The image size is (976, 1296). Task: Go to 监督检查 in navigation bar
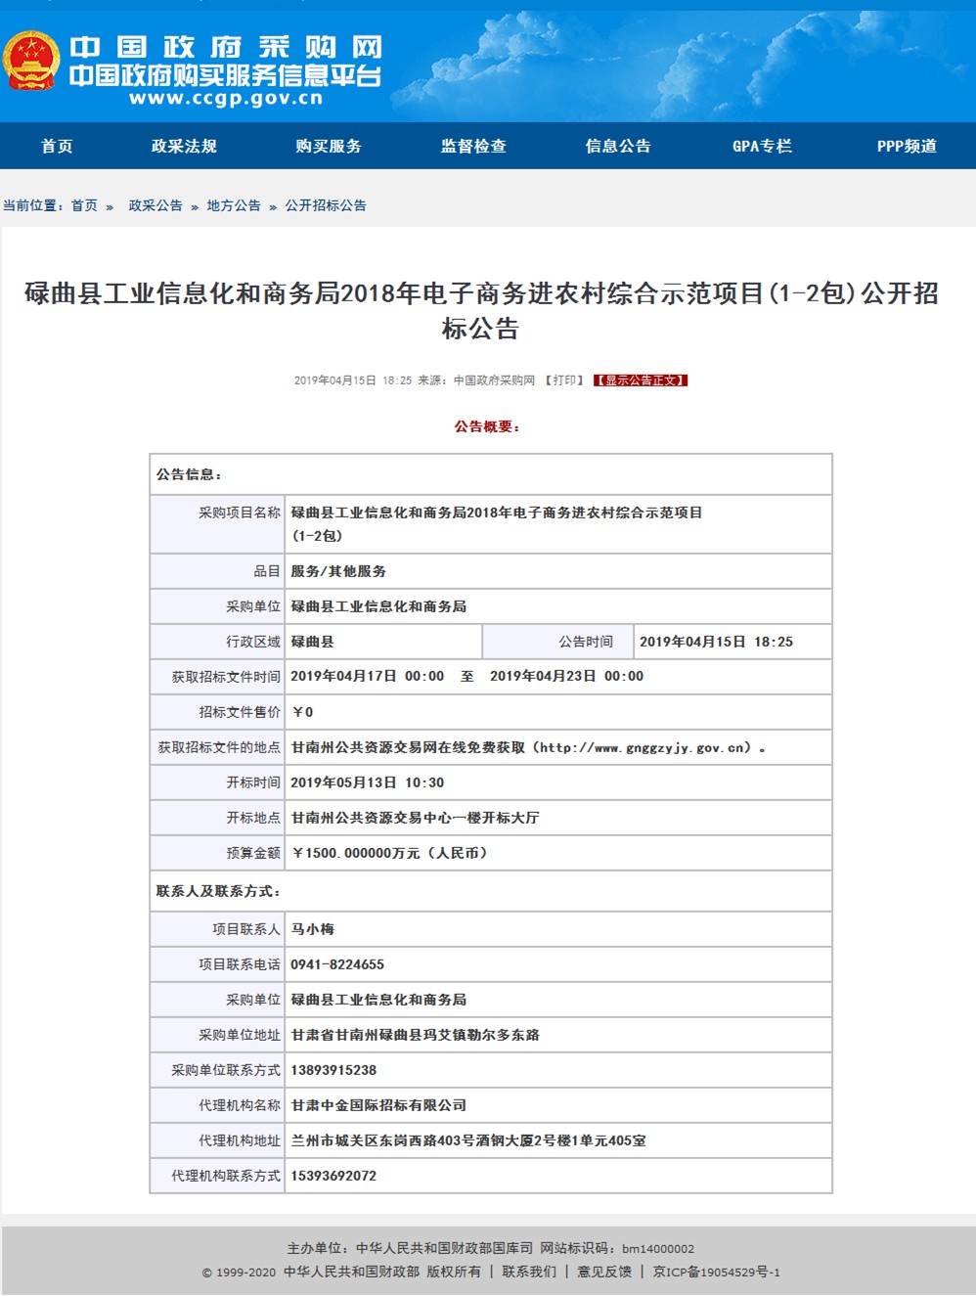(x=473, y=146)
